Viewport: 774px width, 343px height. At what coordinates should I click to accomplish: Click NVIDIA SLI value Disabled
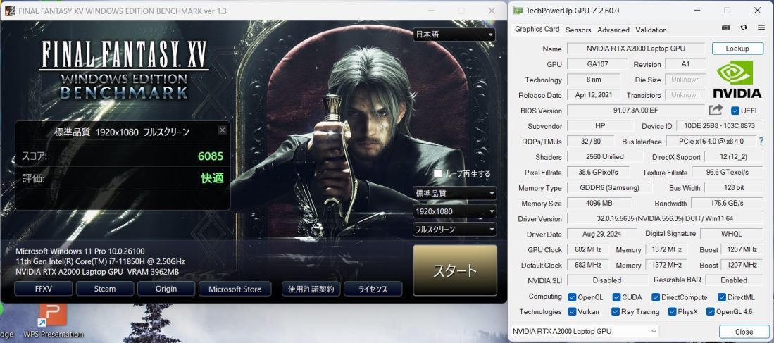[x=606, y=280]
